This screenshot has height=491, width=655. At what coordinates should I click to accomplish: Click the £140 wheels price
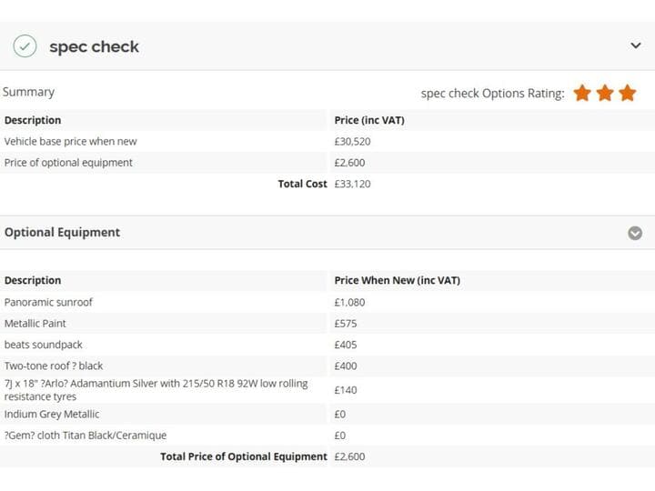coord(346,390)
